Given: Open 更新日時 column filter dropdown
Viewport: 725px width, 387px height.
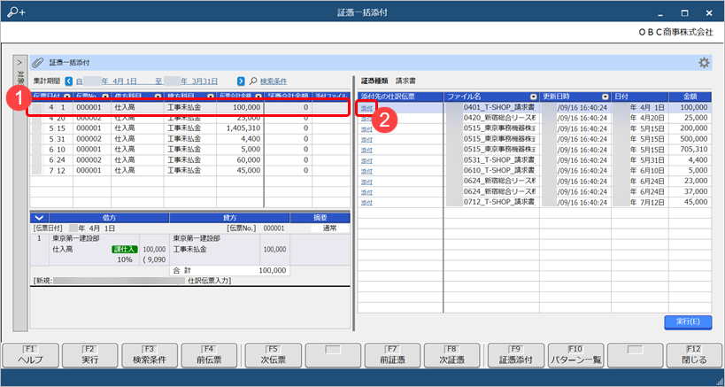Looking at the screenshot, I should [605, 97].
